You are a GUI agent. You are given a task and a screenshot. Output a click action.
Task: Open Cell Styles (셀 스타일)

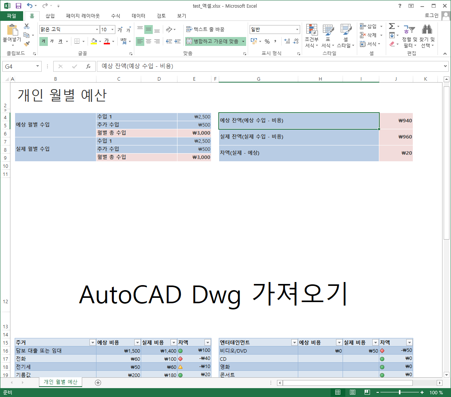tap(346, 36)
